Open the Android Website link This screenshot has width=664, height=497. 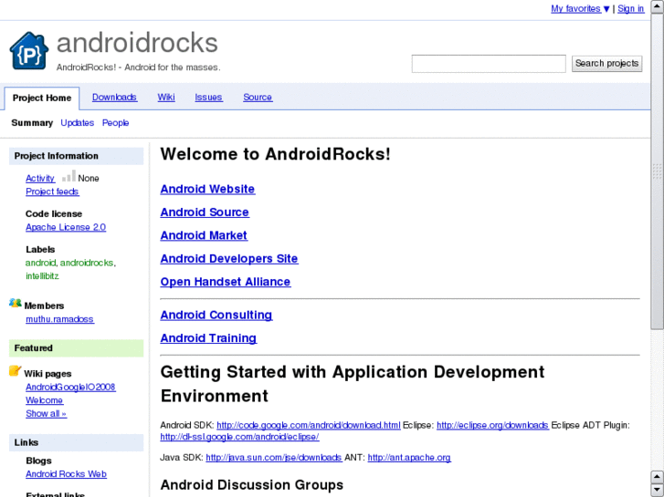(x=207, y=189)
